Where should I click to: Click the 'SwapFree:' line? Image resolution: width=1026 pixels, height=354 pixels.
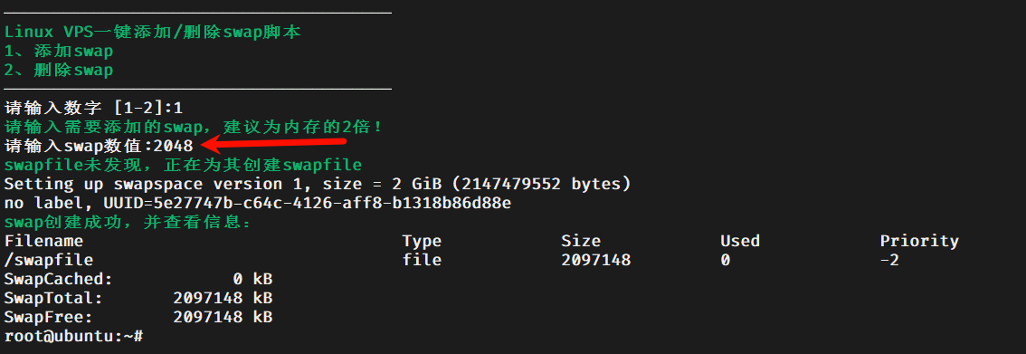138,318
